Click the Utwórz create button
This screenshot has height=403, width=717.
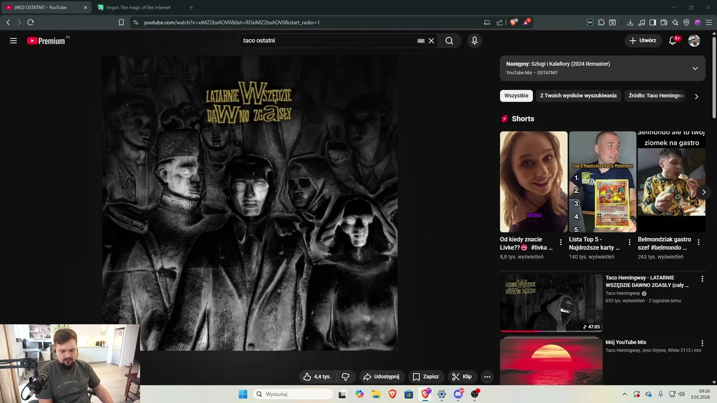643,40
